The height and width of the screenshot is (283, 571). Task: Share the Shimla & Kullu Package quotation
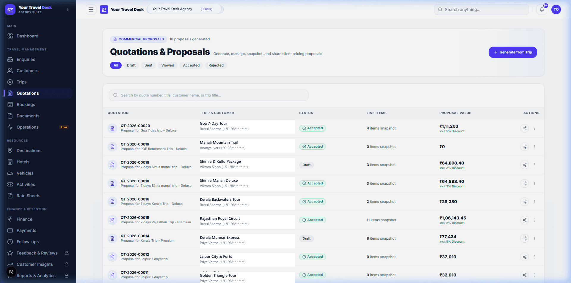525,165
